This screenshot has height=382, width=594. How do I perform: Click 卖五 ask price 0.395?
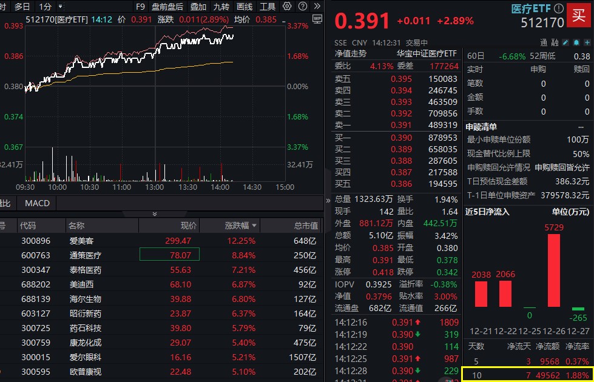point(401,79)
